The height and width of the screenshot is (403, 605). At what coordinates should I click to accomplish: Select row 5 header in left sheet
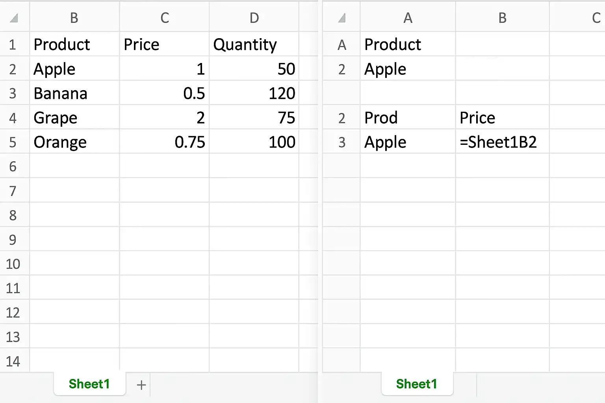13,142
